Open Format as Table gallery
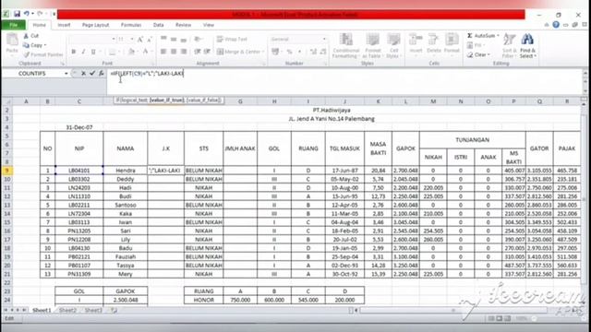Viewport: 591px width, 332px height. click(372, 46)
